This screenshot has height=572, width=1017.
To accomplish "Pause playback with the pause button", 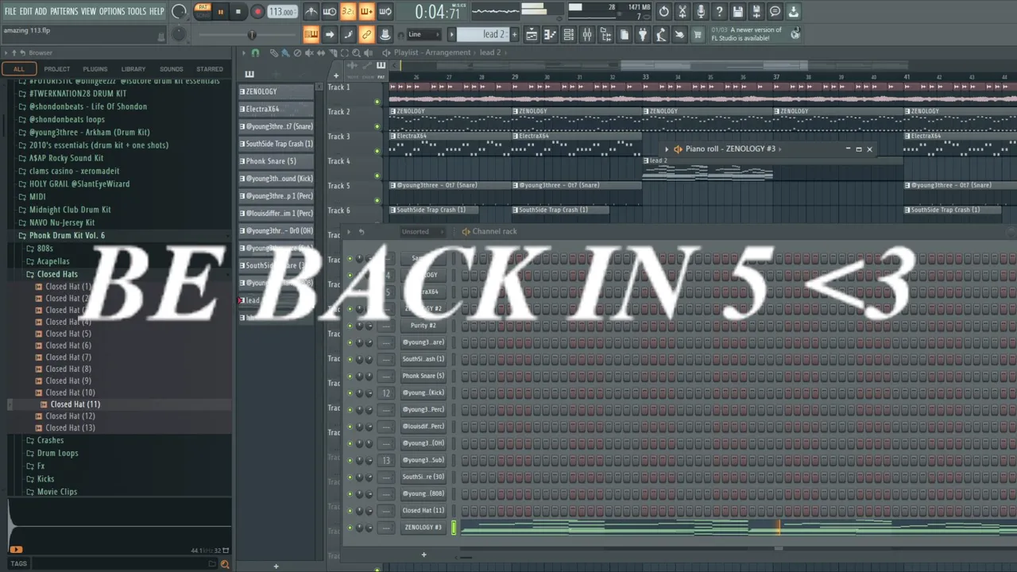I will 220,12.
